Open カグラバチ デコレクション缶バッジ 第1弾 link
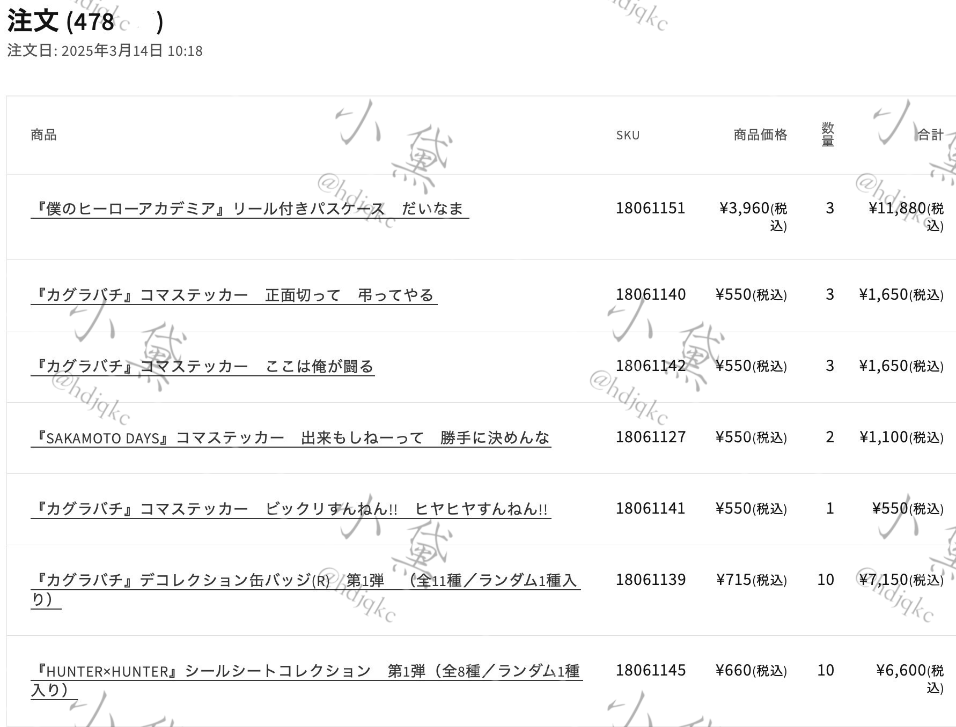 point(306,589)
